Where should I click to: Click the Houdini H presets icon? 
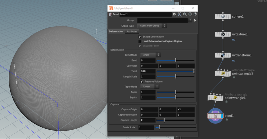[180, 14]
